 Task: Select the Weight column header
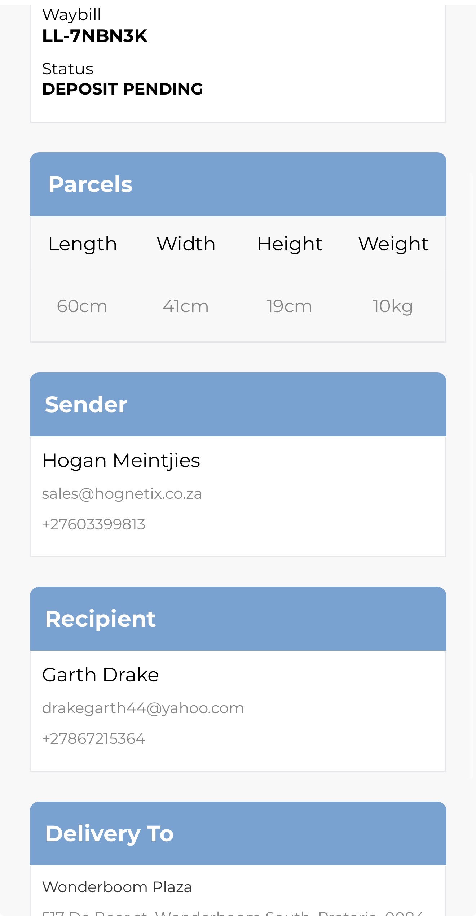393,244
